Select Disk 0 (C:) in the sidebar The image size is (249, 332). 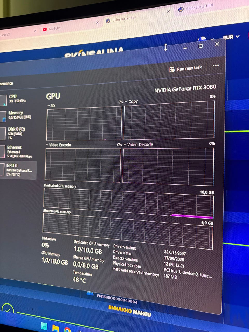[x=16, y=133]
